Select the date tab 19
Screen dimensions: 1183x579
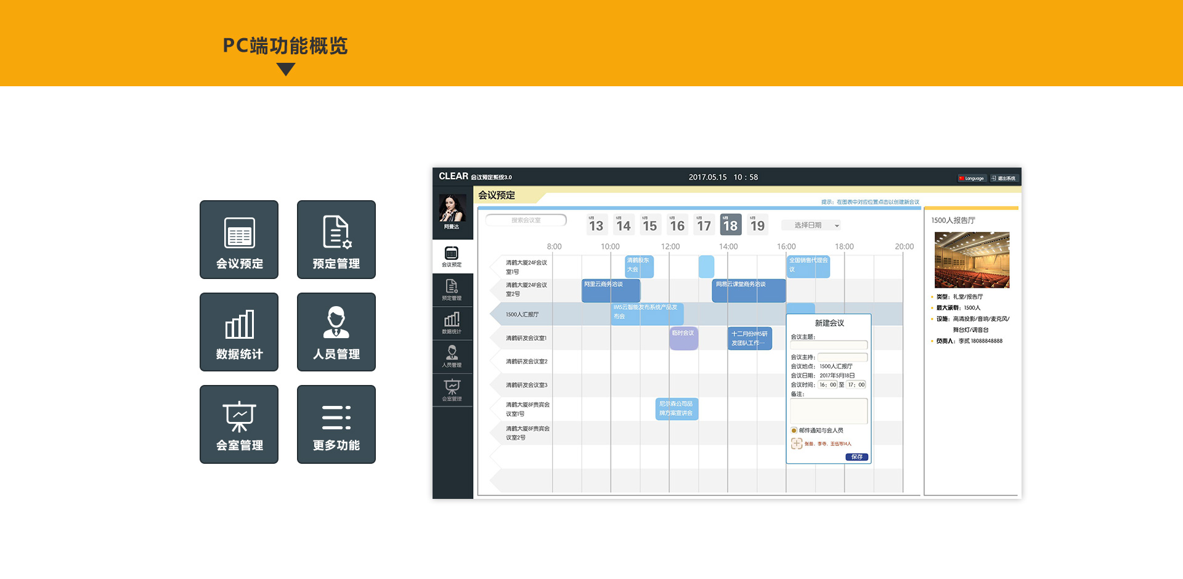(757, 225)
